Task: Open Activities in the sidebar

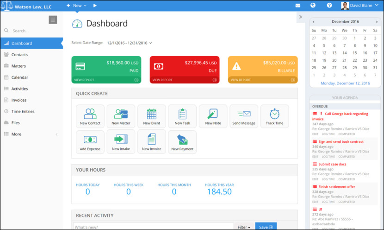Action: pyautogui.click(x=31, y=89)
